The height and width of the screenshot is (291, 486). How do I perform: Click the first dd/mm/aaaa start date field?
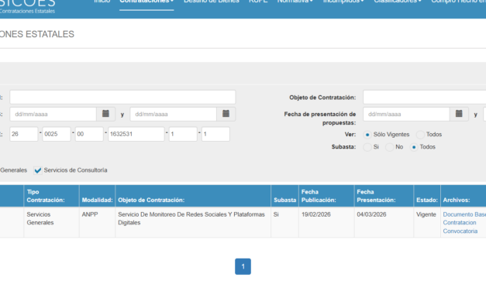point(53,114)
